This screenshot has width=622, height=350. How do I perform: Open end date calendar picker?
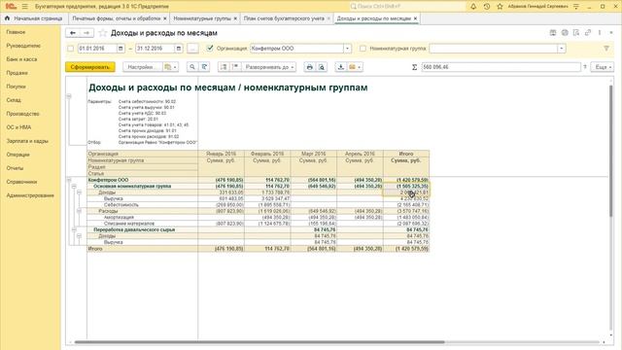click(x=179, y=49)
